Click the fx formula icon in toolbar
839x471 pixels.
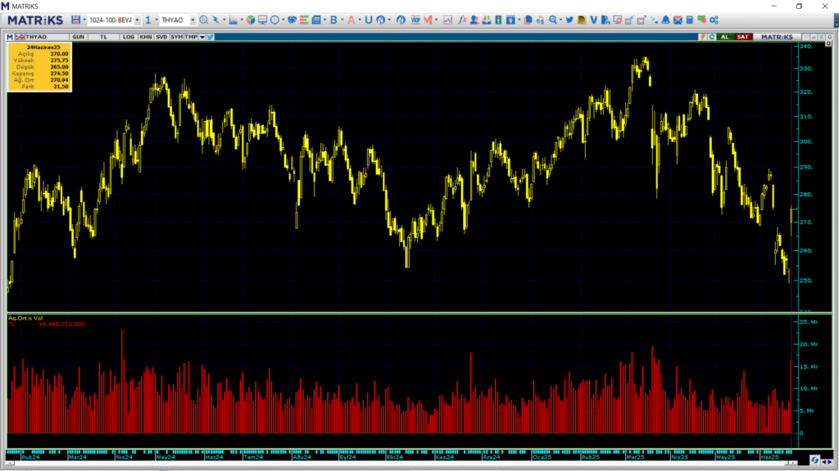click(463, 20)
